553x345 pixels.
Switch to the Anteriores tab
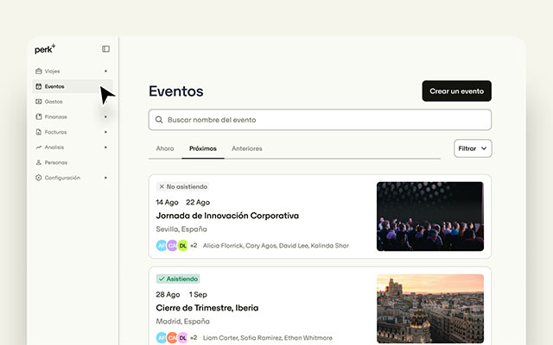[246, 148]
